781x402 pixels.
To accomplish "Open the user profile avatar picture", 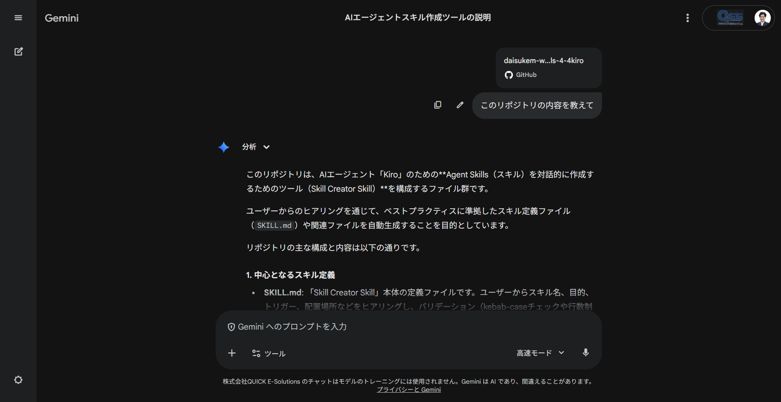I will point(763,18).
